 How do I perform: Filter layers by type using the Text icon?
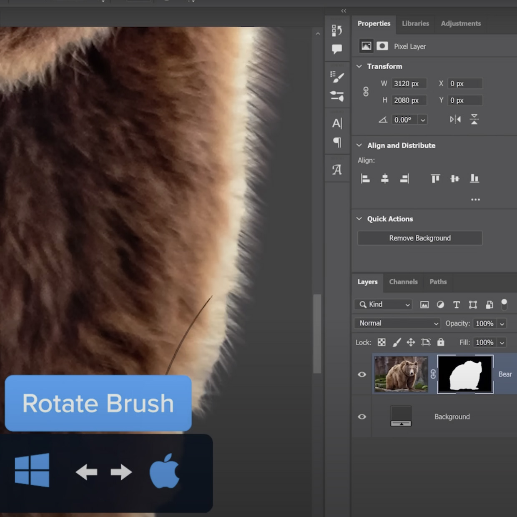[457, 305]
